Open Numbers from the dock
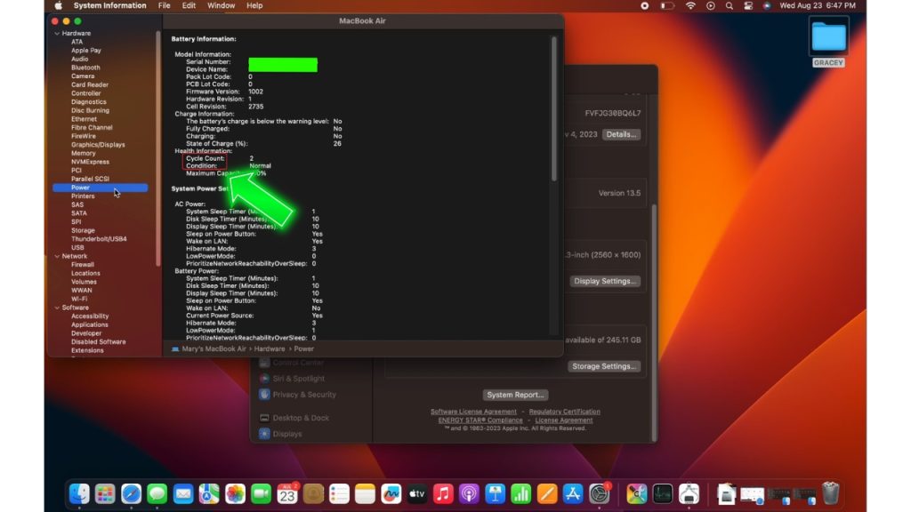Image resolution: width=911 pixels, height=512 pixels. [x=520, y=494]
